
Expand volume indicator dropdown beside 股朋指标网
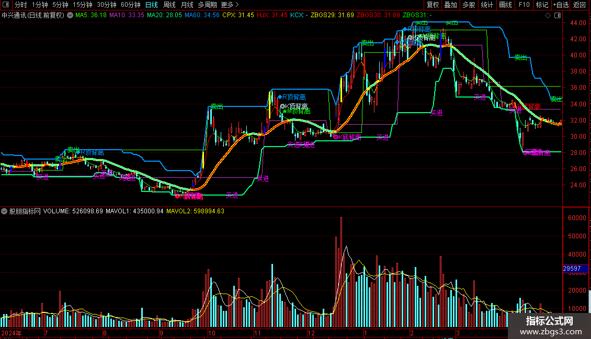click(x=4, y=211)
